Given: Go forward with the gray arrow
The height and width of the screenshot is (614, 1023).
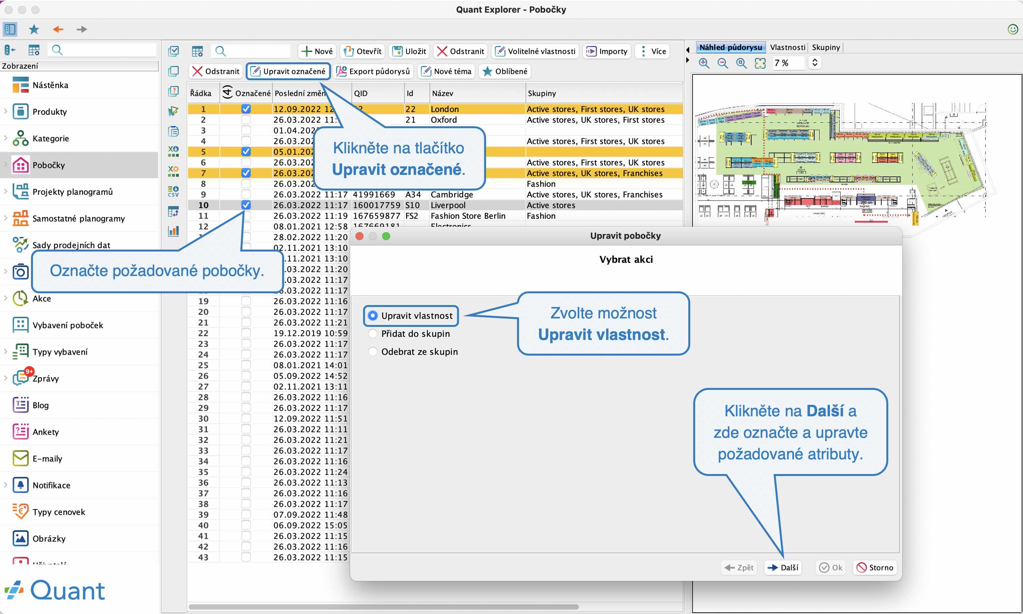Looking at the screenshot, I should 82,29.
